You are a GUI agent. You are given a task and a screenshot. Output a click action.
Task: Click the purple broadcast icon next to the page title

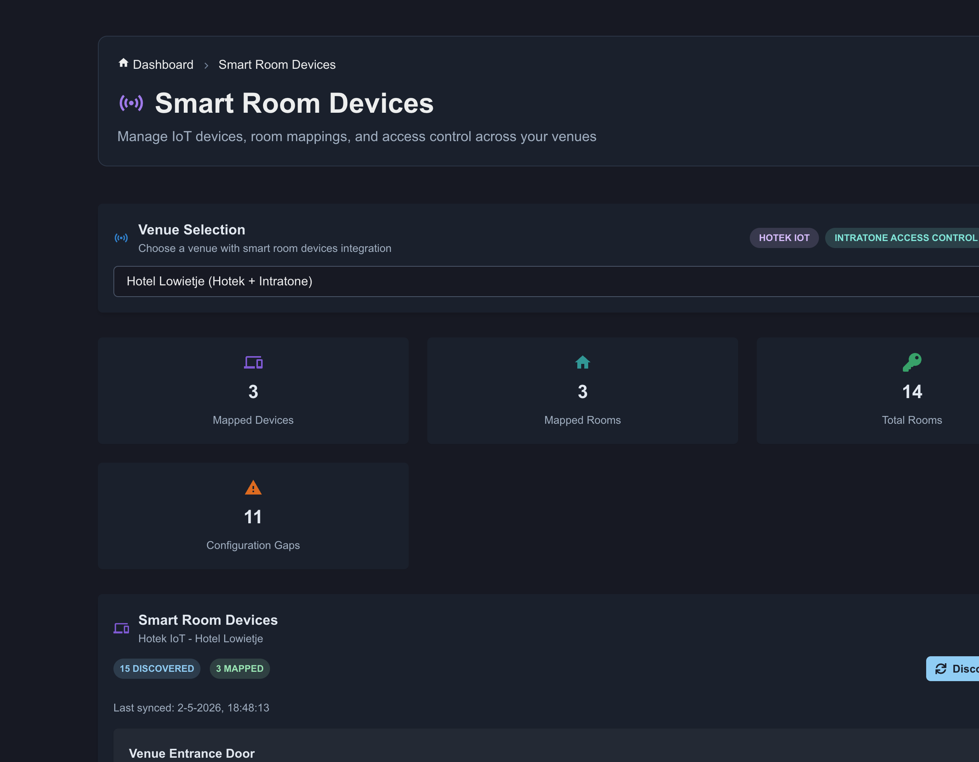(x=131, y=103)
